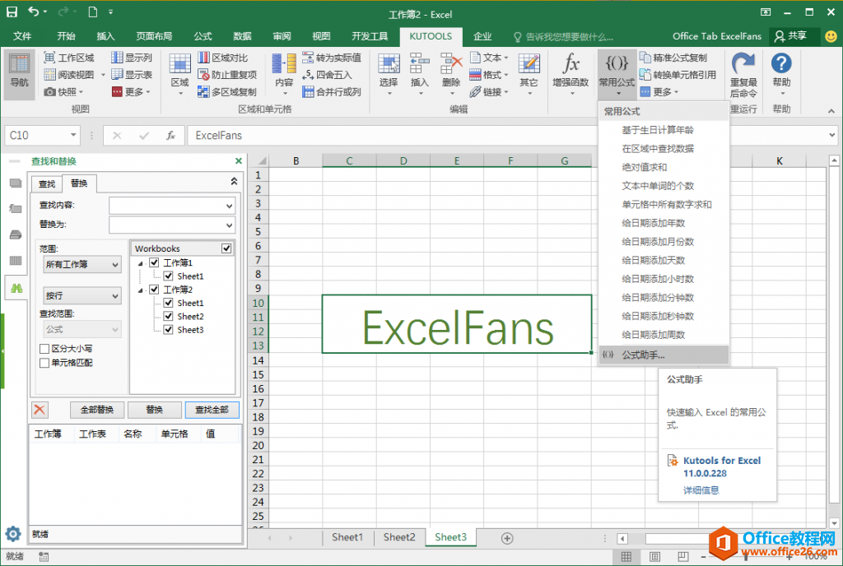
Task: Click the 全部替换 replace all button
Action: tap(97, 410)
